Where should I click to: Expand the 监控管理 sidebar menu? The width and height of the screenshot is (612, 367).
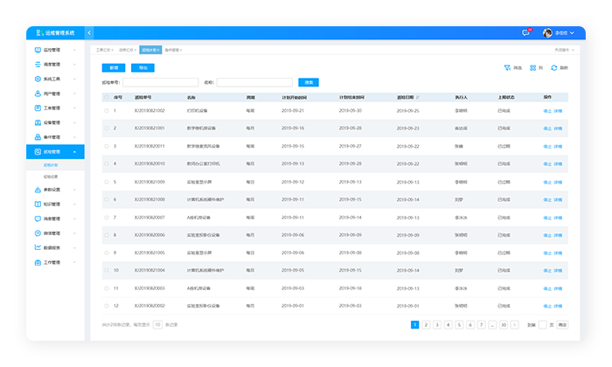(x=55, y=50)
